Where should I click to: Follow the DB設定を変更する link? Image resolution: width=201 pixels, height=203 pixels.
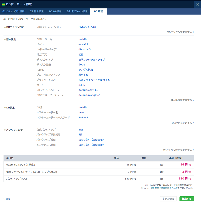coord(183,123)
